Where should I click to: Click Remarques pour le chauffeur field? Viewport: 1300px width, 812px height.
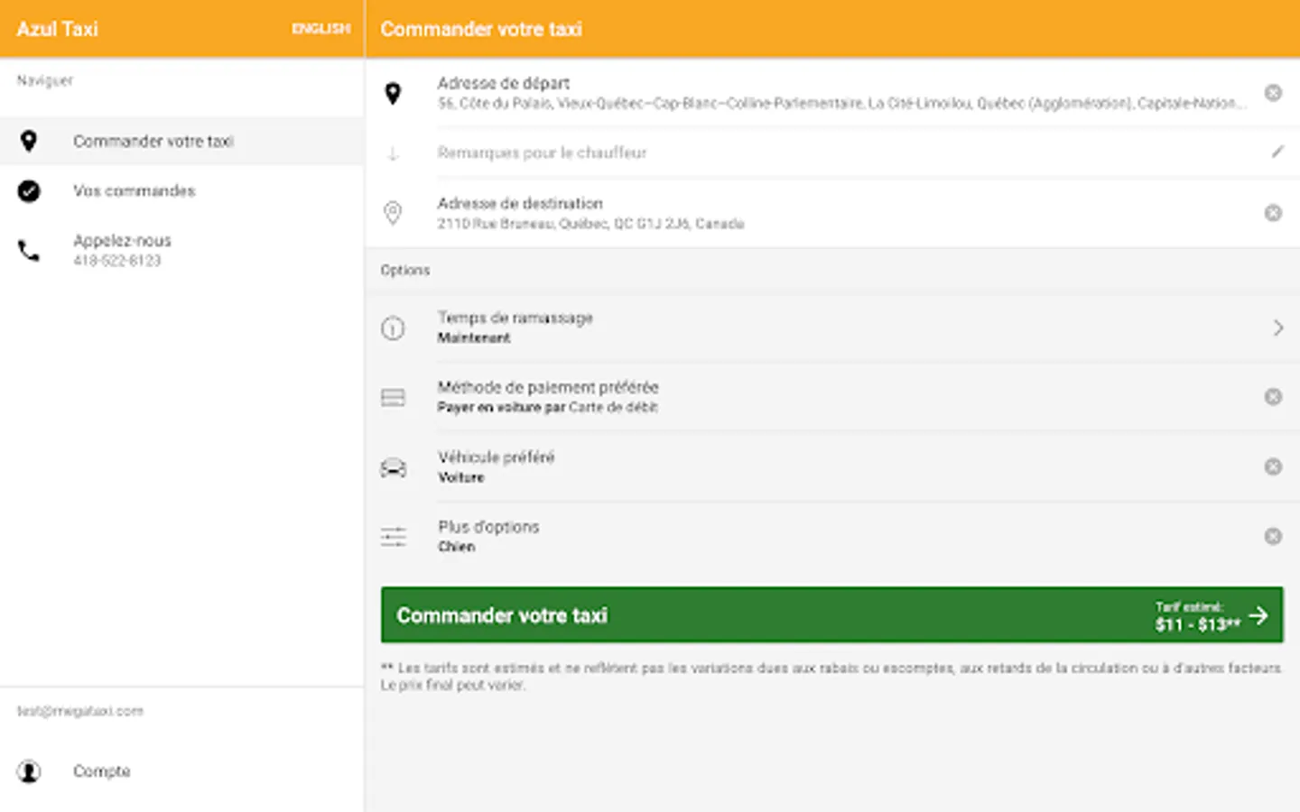(542, 153)
